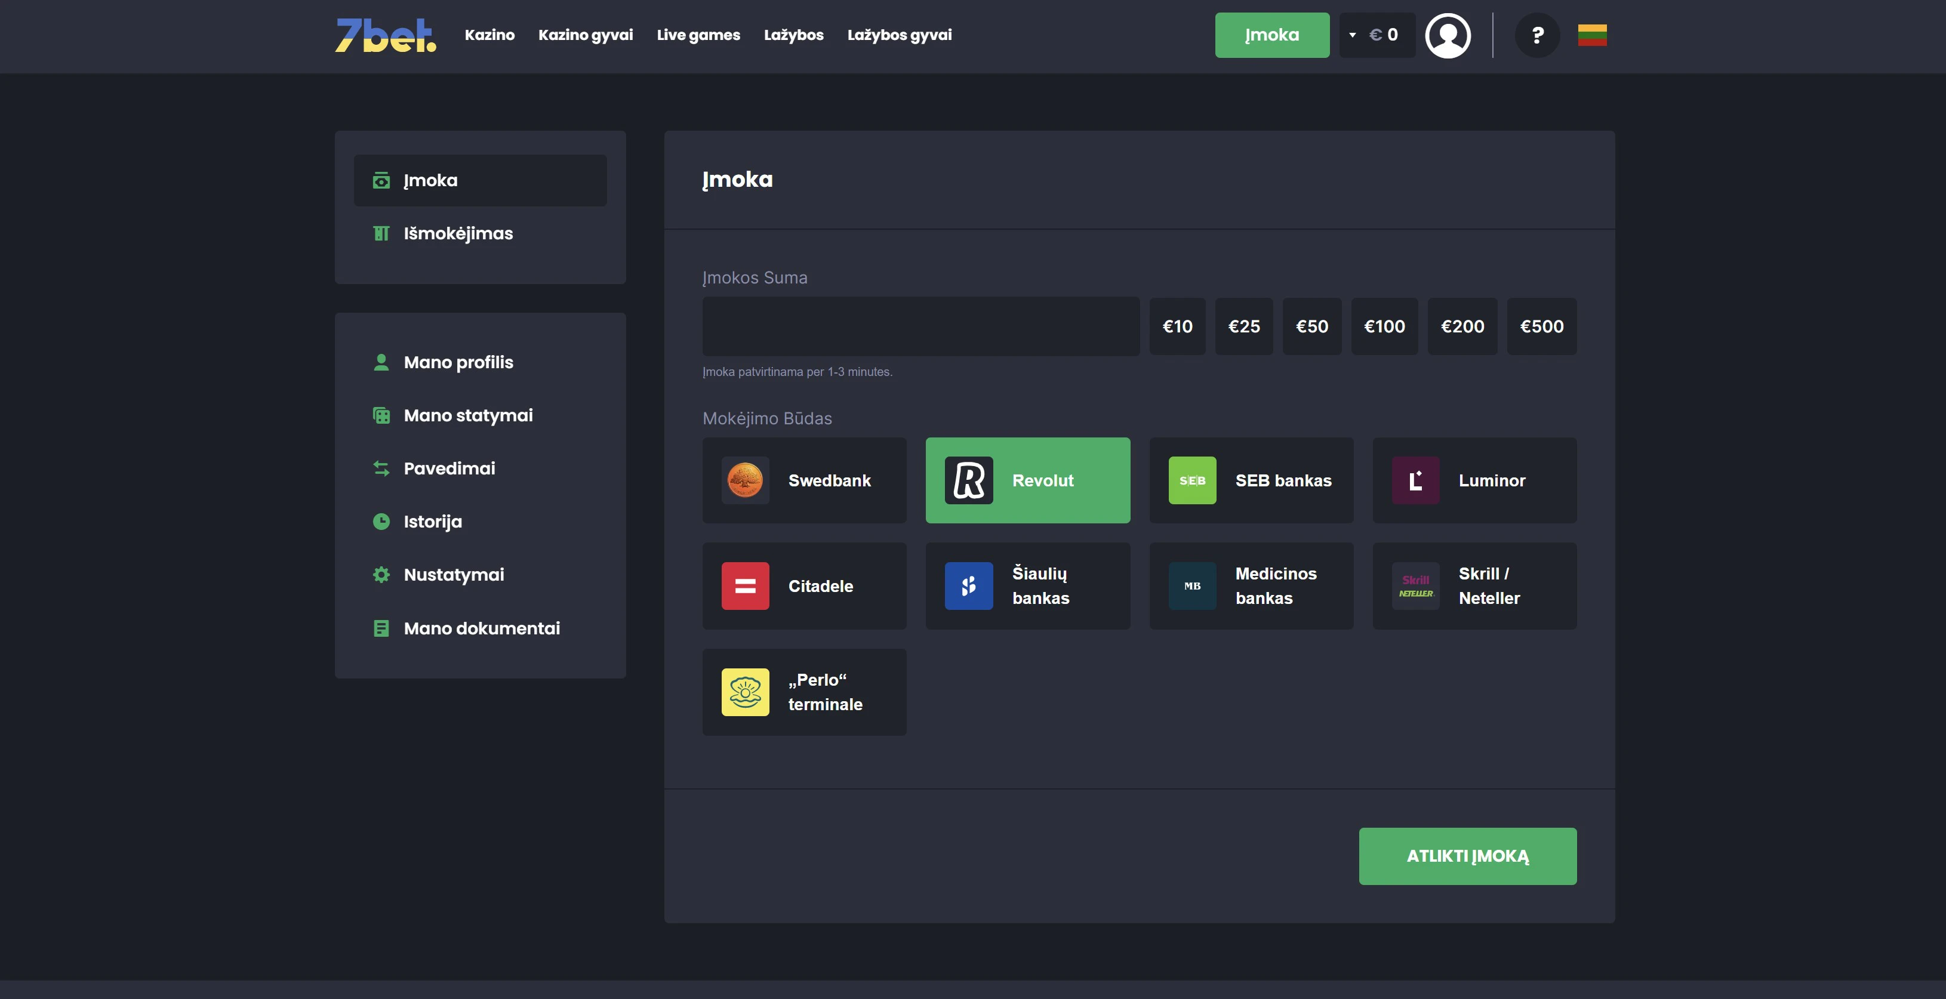Open the Kazino menu item
This screenshot has width=1946, height=999.
pyautogui.click(x=489, y=35)
